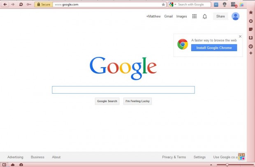Open the Gmail link
The height and width of the screenshot is (167, 255).
169,16
